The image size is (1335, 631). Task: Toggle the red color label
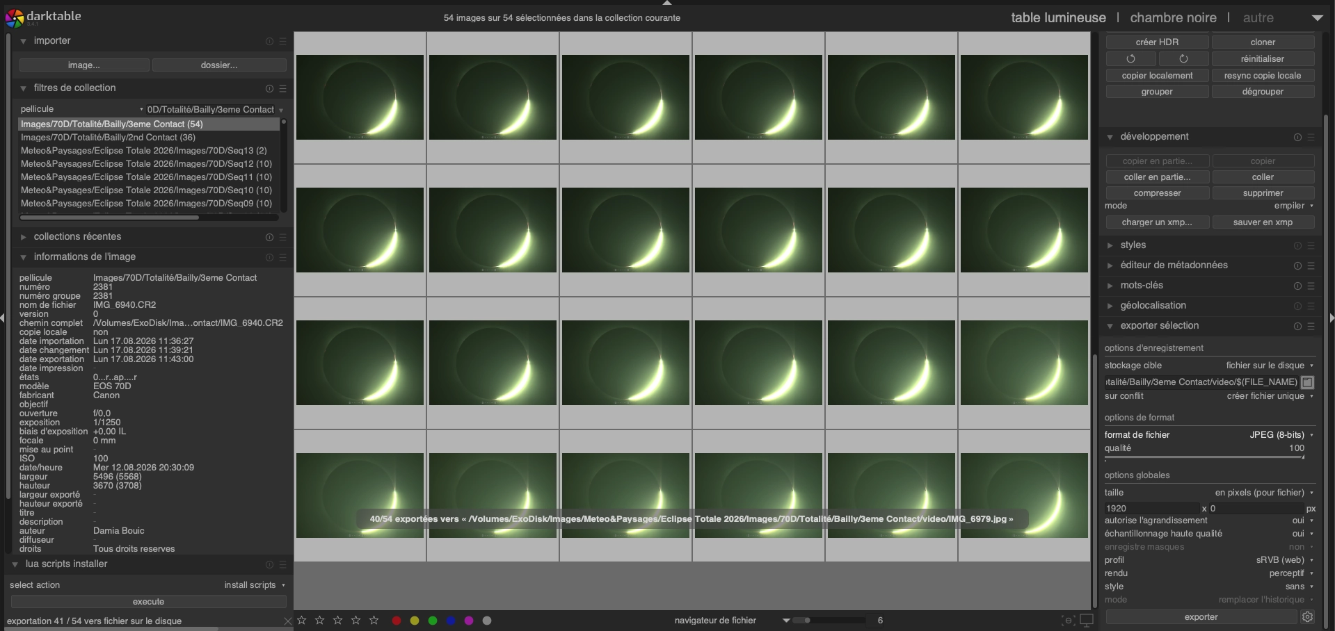[397, 621]
